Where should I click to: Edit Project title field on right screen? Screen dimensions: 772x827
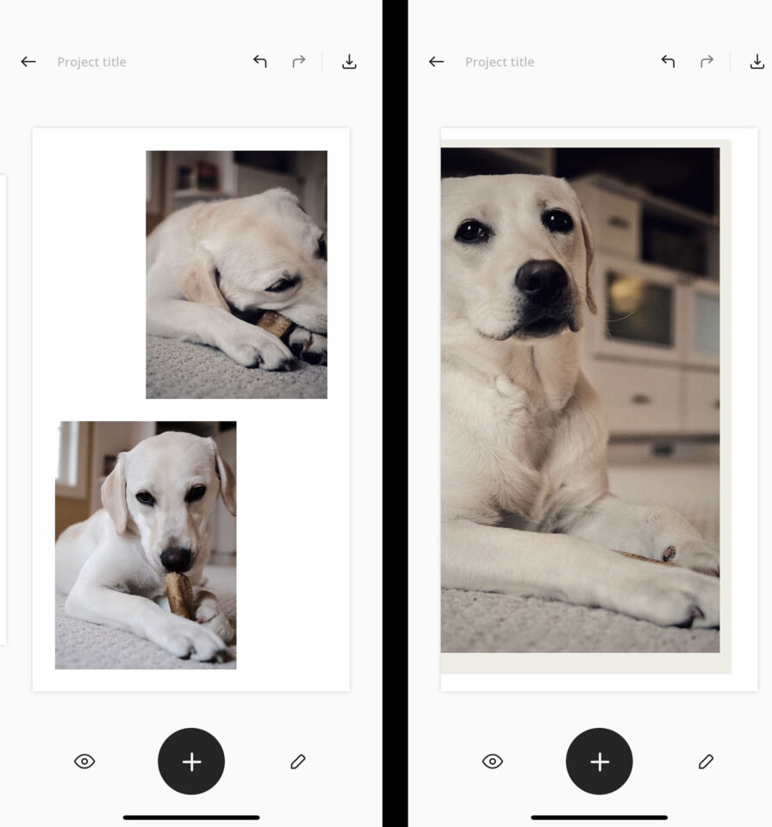coord(500,62)
